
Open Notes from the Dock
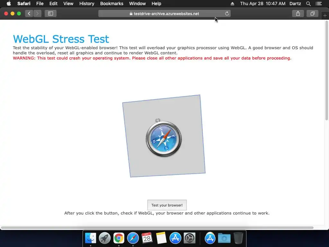coord(161,238)
